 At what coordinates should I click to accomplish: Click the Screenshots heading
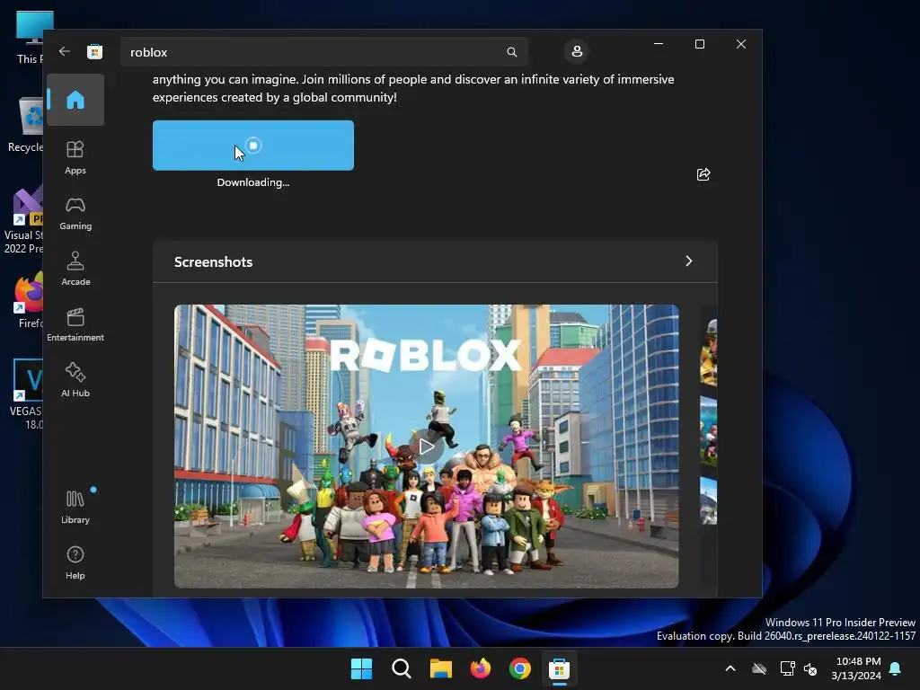(213, 261)
